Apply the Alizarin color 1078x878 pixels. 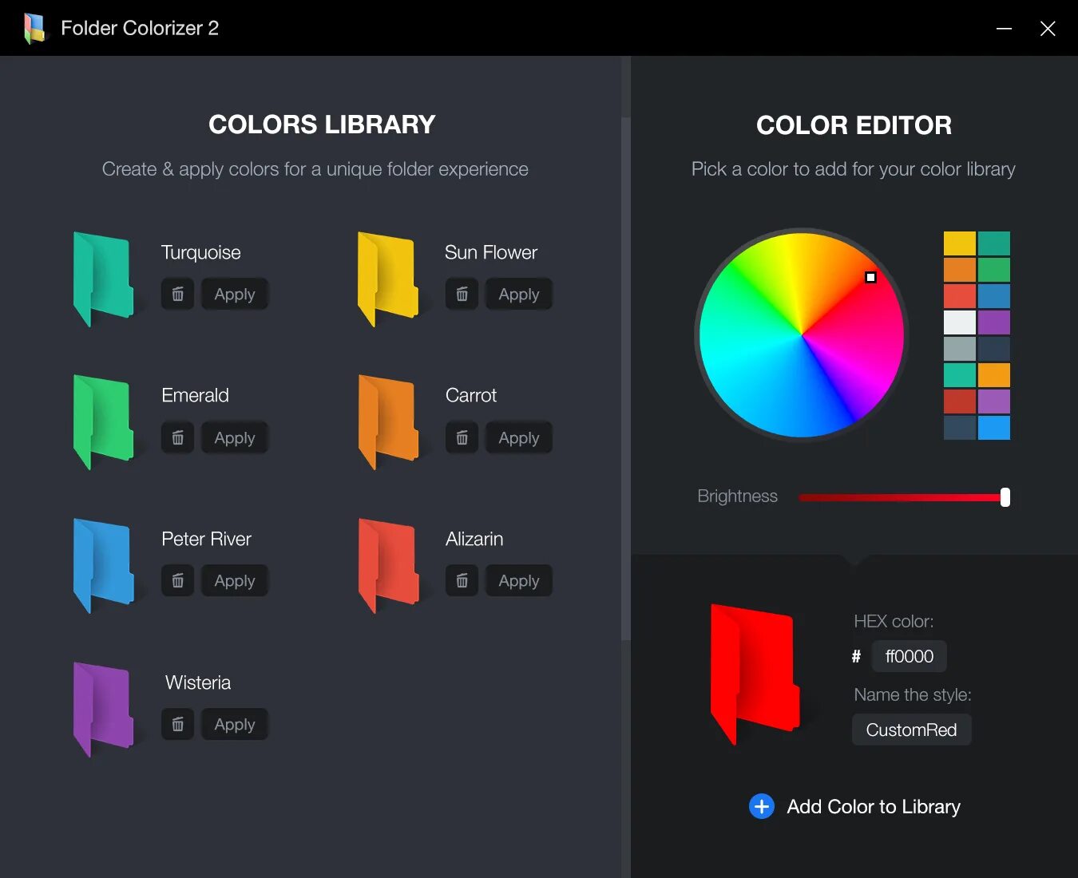pyautogui.click(x=518, y=580)
